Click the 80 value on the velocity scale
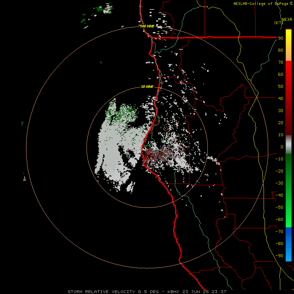The height and width of the screenshot is (294, 294). (x=281, y=50)
